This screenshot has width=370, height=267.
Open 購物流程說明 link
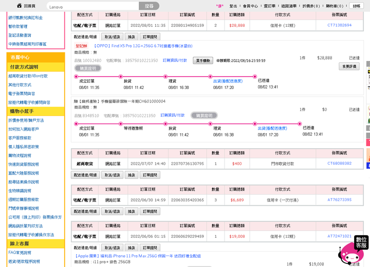pos(20,155)
